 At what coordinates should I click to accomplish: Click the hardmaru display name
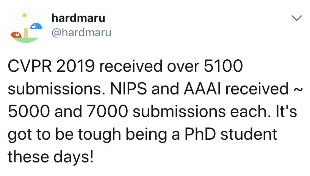coord(77,18)
